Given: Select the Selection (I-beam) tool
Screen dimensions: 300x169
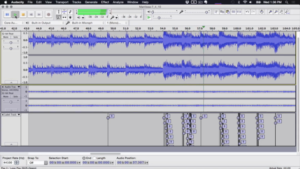Looking at the screenshot, I should click(59, 12).
